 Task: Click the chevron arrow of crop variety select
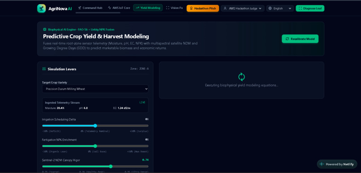click(146, 89)
